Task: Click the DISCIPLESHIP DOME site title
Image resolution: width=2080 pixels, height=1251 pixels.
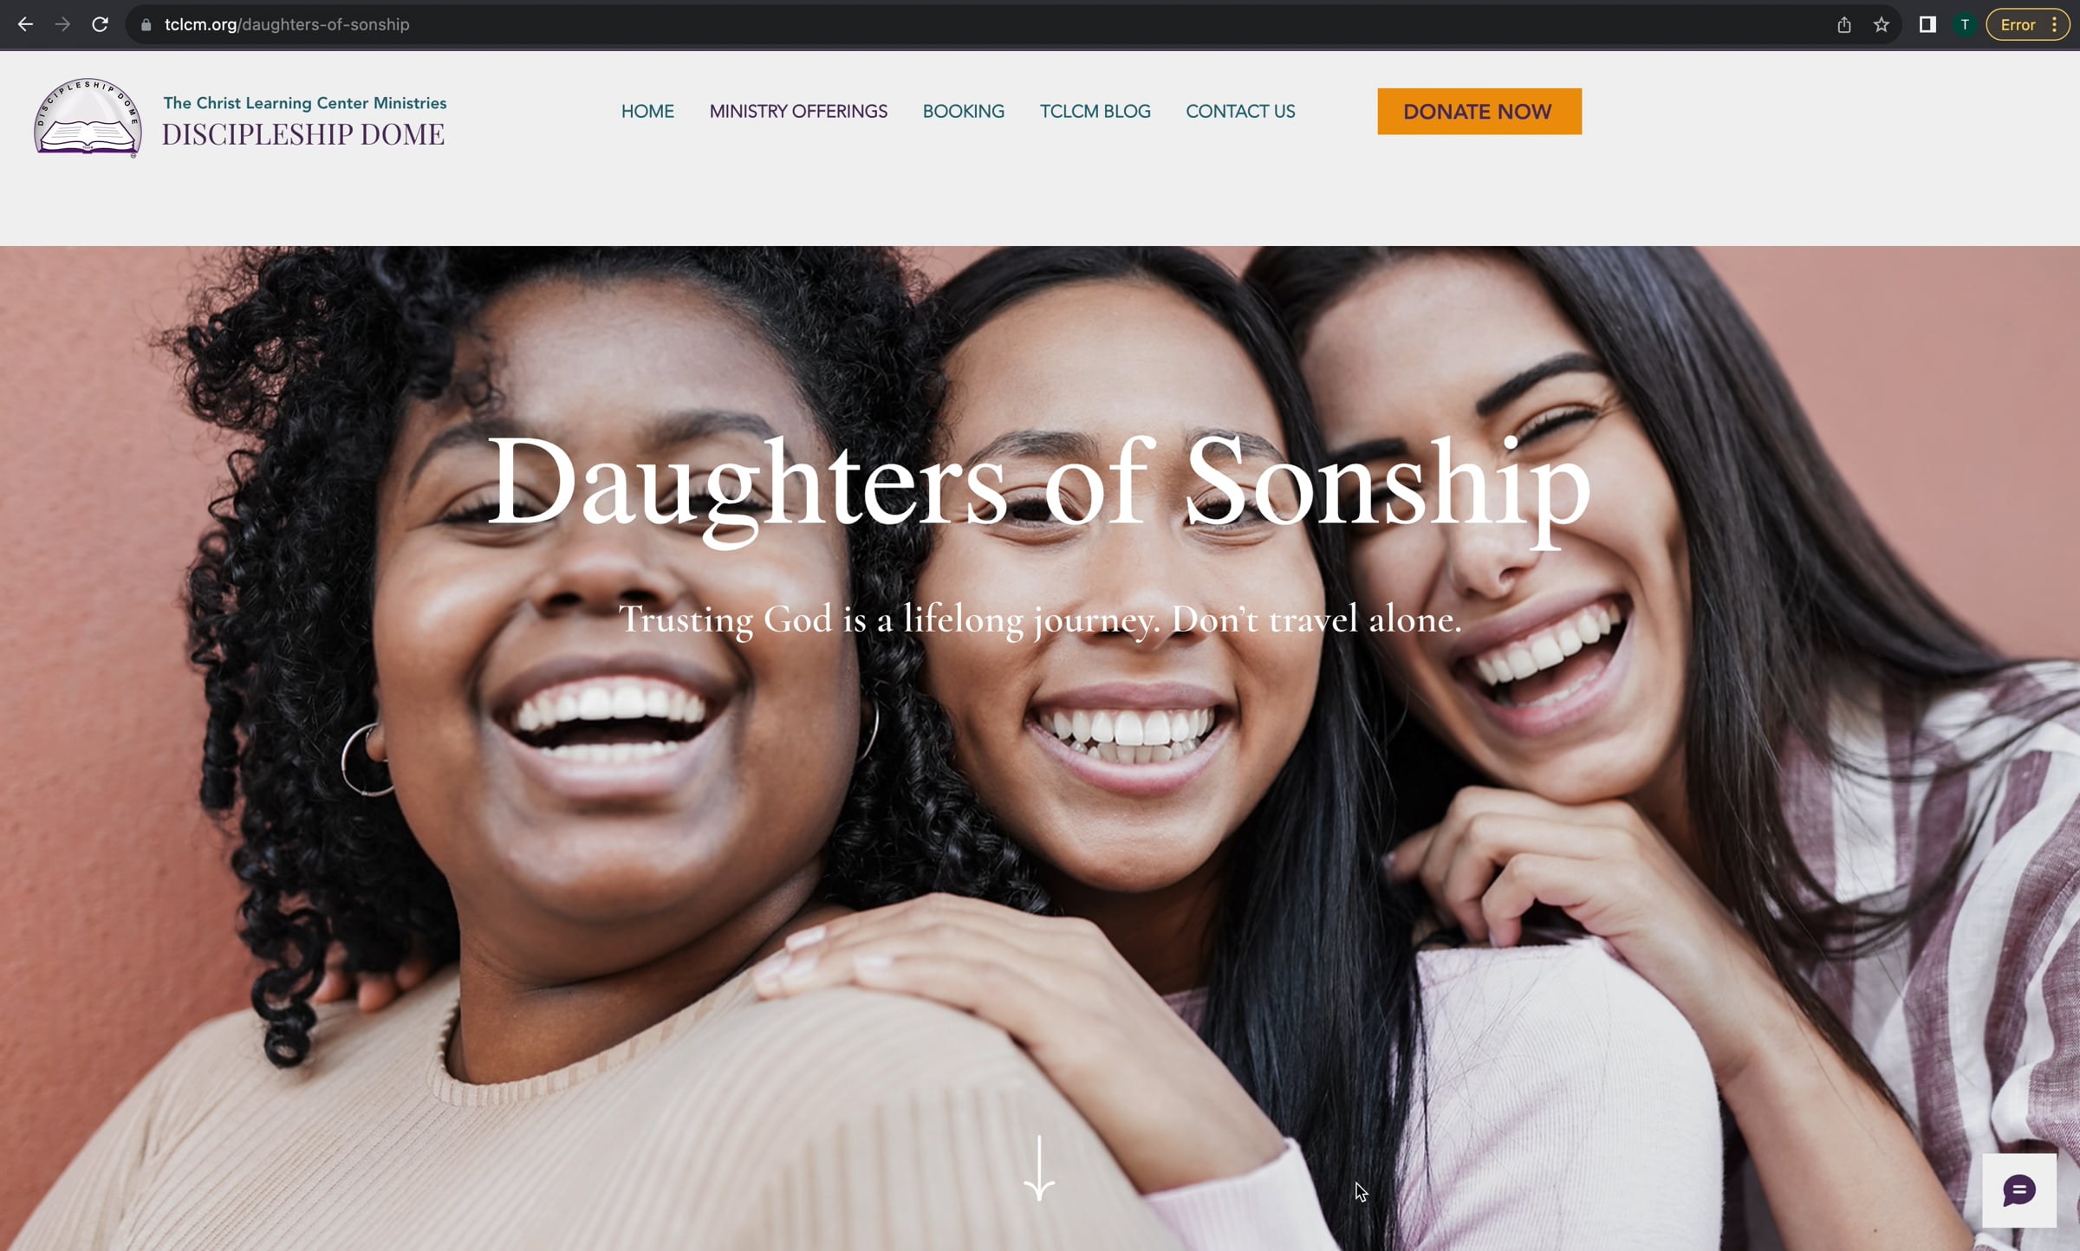Action: pos(303,134)
